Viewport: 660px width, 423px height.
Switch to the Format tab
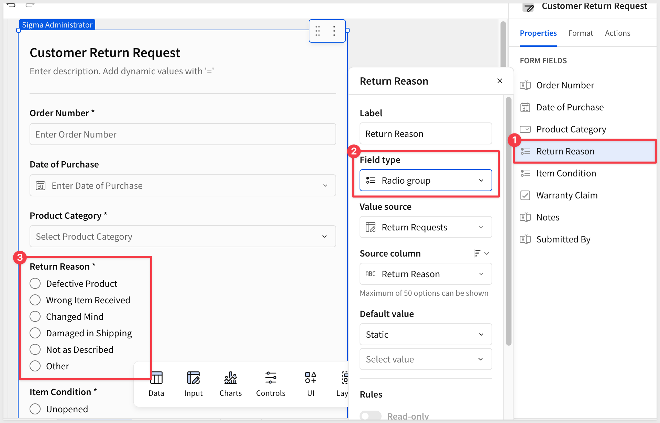point(581,33)
